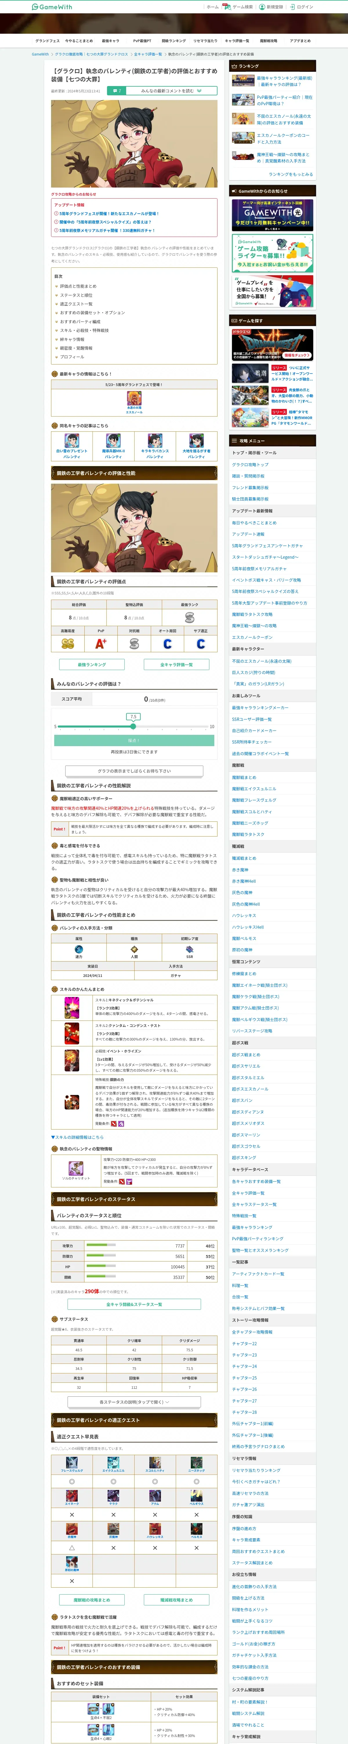The height and width of the screenshot is (1744, 348).
Task: Open 5周年前夜祭メモリアルガチャ notice link
Action: point(106,230)
